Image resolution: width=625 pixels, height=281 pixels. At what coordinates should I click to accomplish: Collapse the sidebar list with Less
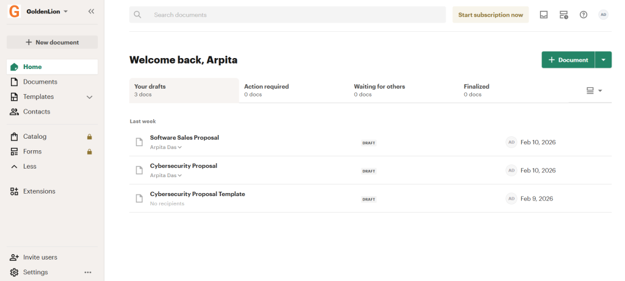(29, 166)
